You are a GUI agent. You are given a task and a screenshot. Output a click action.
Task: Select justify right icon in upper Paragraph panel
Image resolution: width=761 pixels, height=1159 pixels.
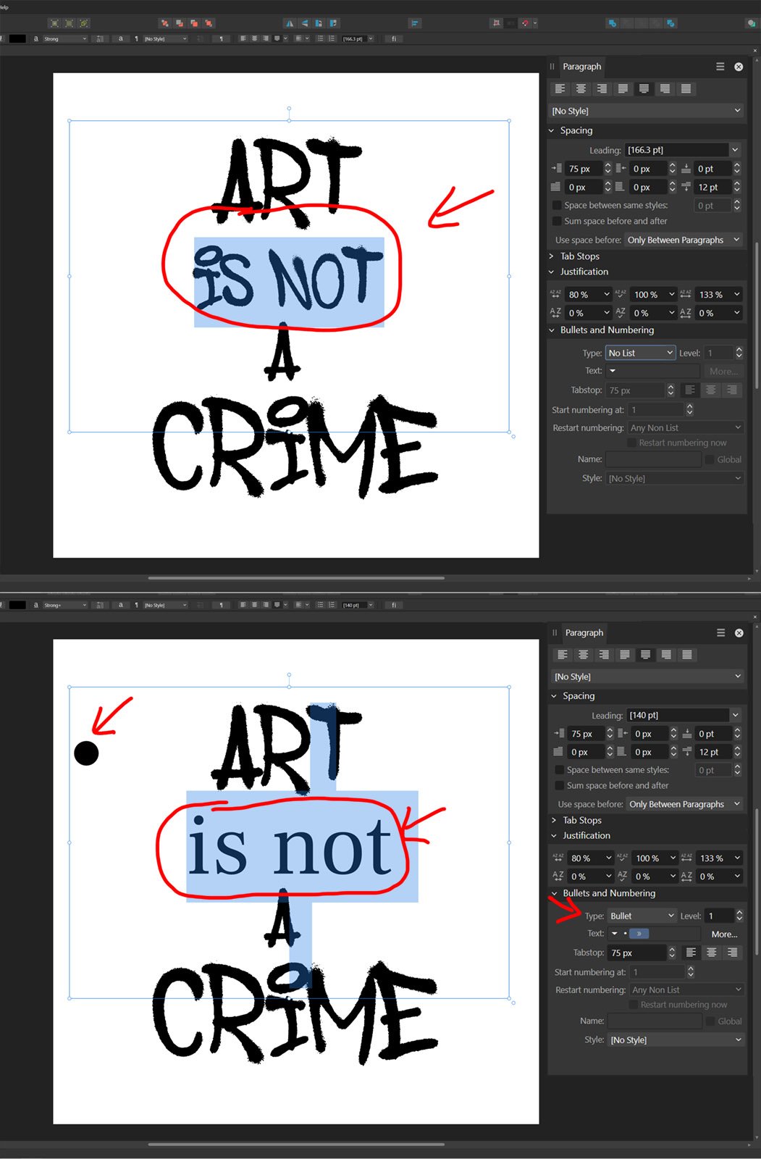(665, 88)
